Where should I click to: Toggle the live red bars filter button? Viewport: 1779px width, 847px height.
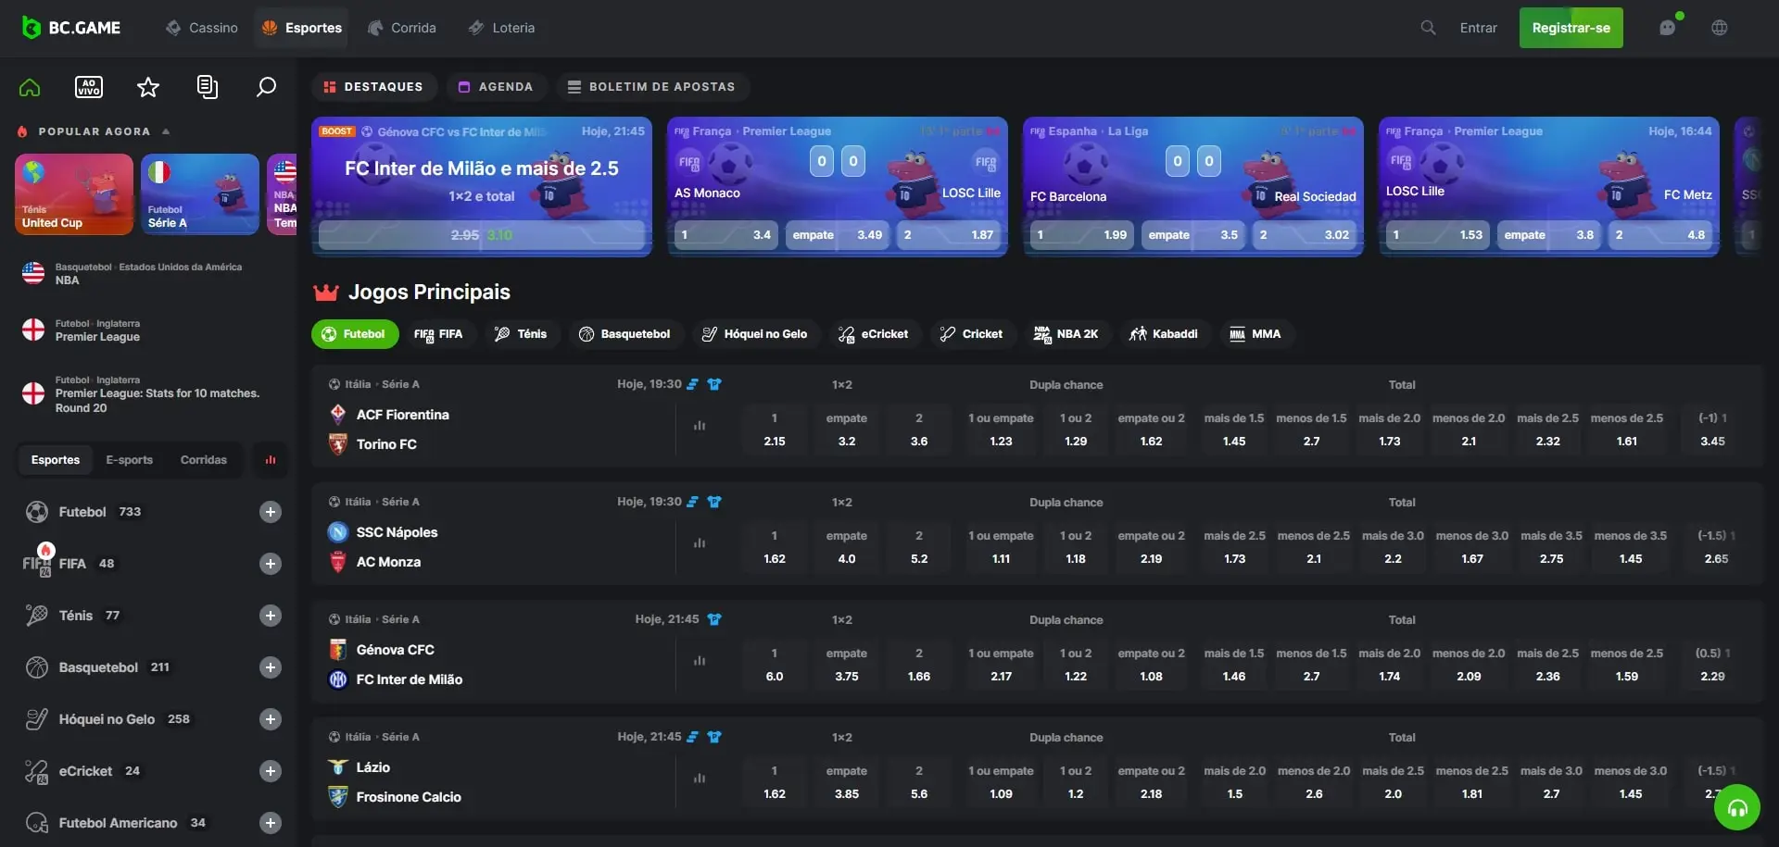pyautogui.click(x=271, y=460)
